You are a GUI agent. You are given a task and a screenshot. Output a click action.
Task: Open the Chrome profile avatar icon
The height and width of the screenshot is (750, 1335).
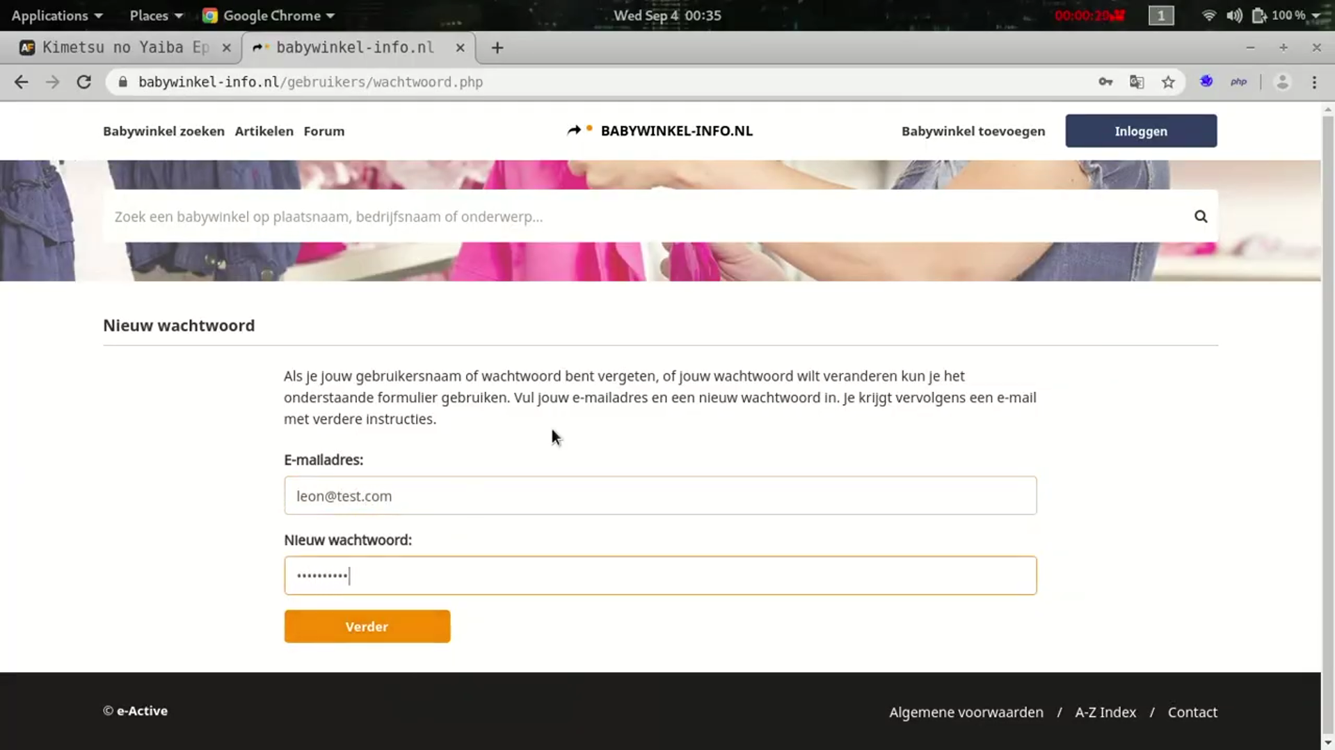click(x=1282, y=82)
